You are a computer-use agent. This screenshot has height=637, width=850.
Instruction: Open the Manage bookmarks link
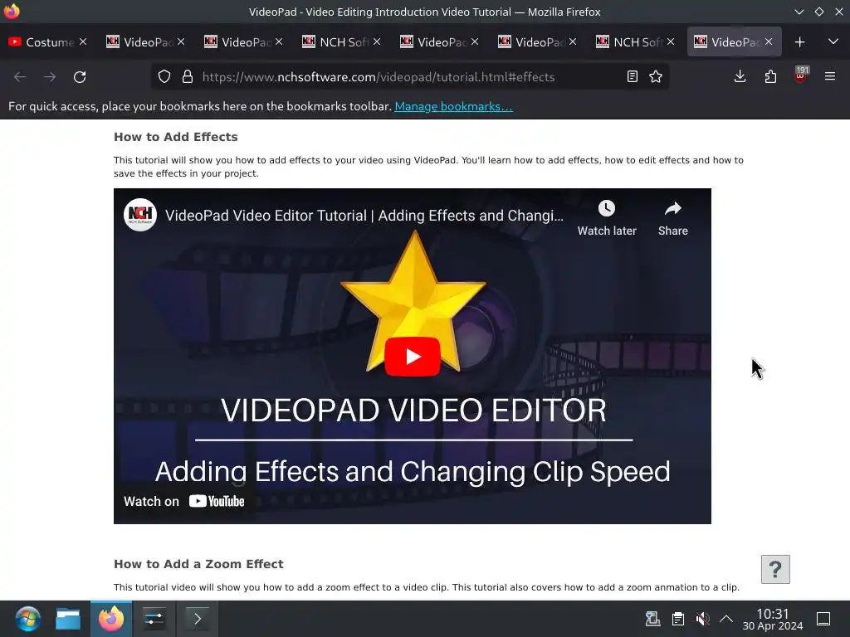[453, 106]
